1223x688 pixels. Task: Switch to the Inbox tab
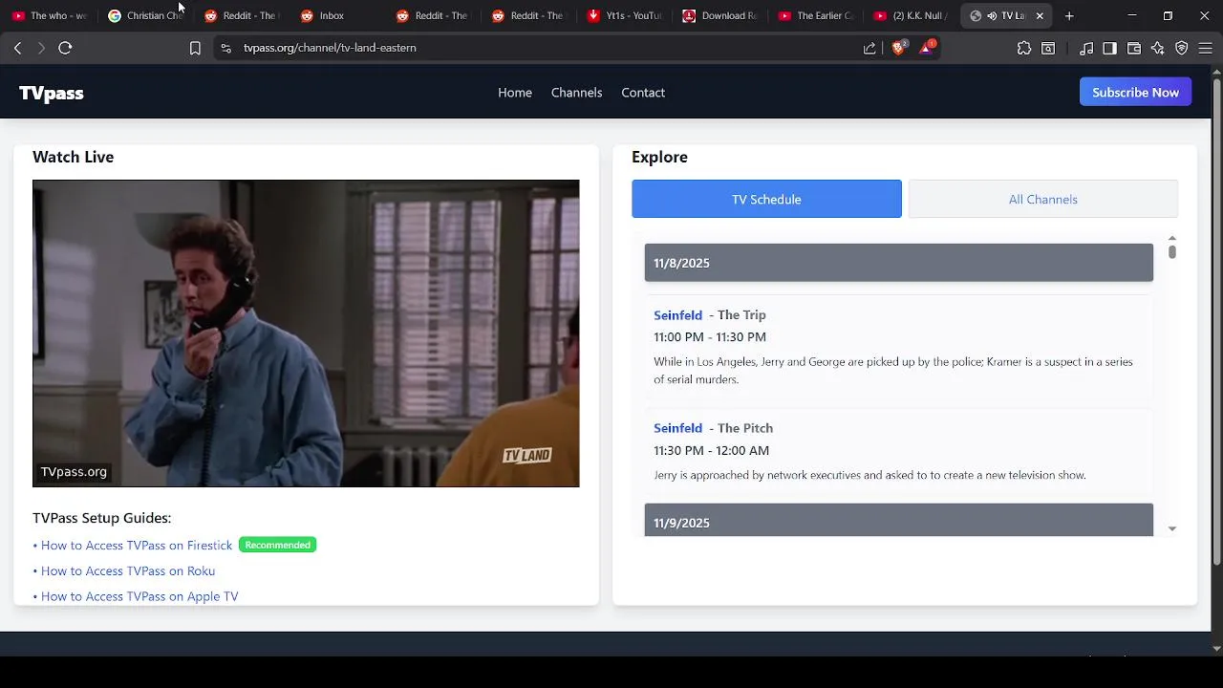coord(337,15)
